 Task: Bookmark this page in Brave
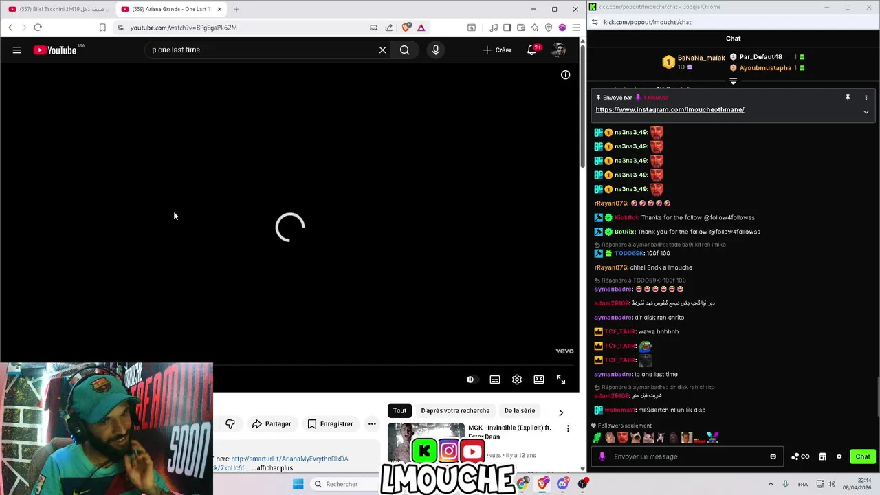[x=102, y=27]
